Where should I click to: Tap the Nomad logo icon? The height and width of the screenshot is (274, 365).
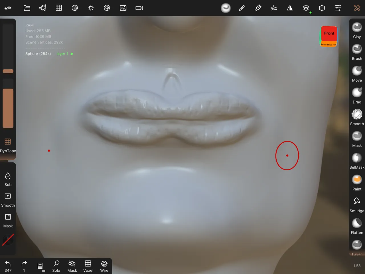point(8,8)
